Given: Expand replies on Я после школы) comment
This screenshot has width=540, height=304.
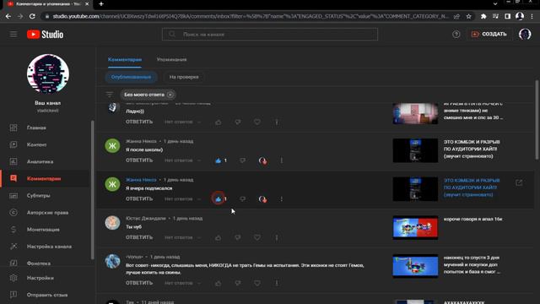Looking at the screenshot, I should [182, 160].
